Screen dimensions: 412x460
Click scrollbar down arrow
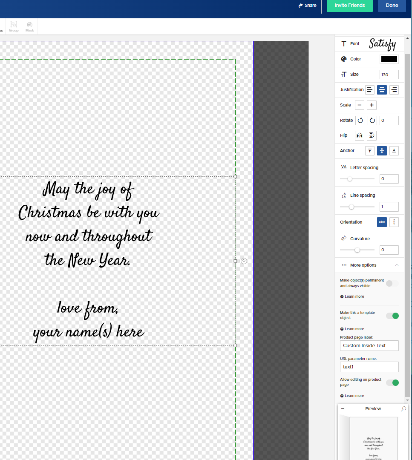pos(407,400)
